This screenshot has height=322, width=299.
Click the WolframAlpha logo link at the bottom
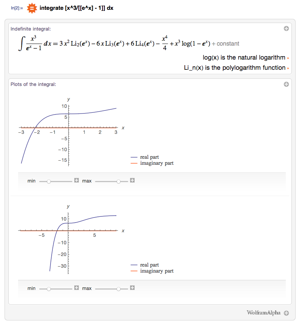264,313
